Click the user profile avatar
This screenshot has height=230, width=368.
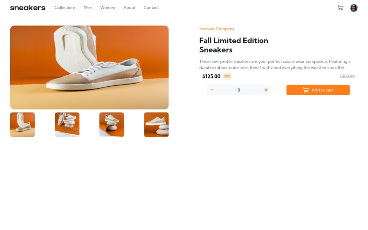(354, 8)
